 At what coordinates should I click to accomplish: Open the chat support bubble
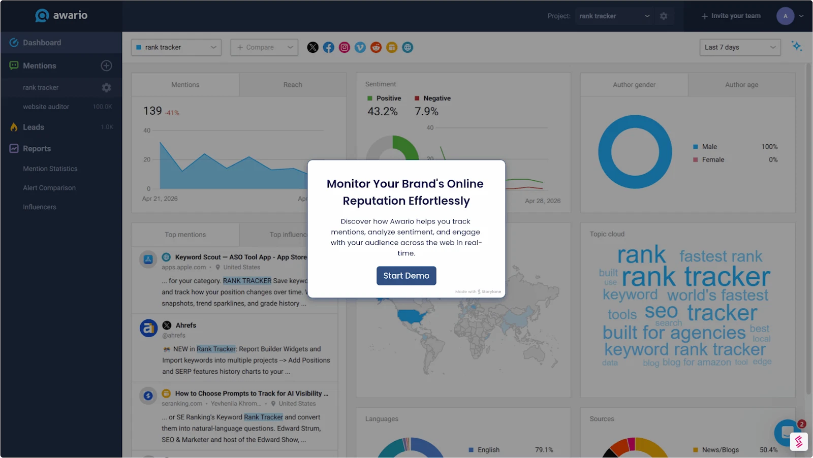787,433
